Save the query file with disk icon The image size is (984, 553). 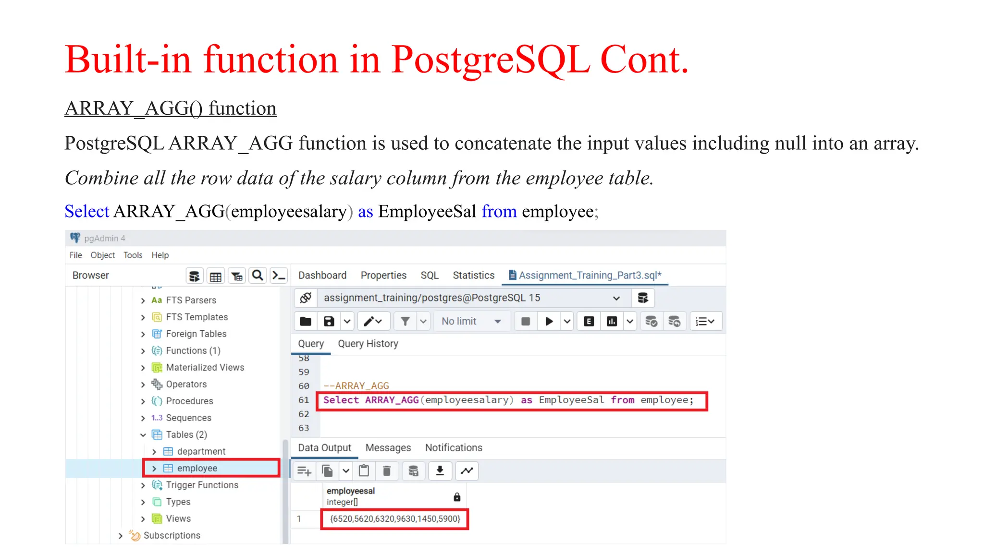coord(329,322)
